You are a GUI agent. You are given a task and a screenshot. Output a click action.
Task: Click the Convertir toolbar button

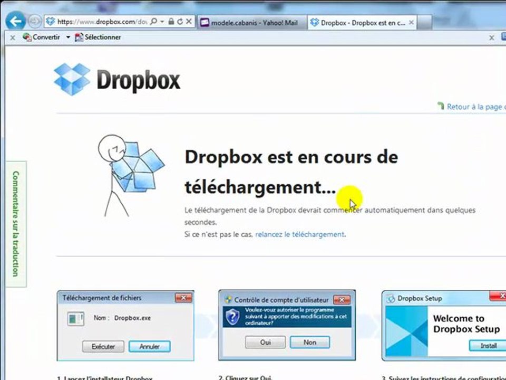pos(42,37)
